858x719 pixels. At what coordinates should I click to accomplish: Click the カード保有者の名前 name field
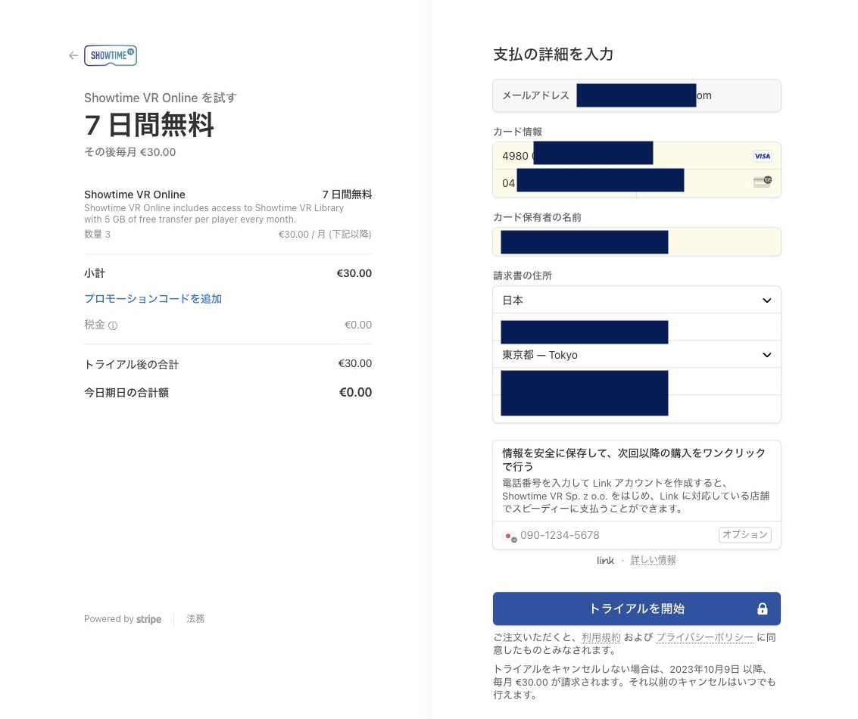[636, 242]
